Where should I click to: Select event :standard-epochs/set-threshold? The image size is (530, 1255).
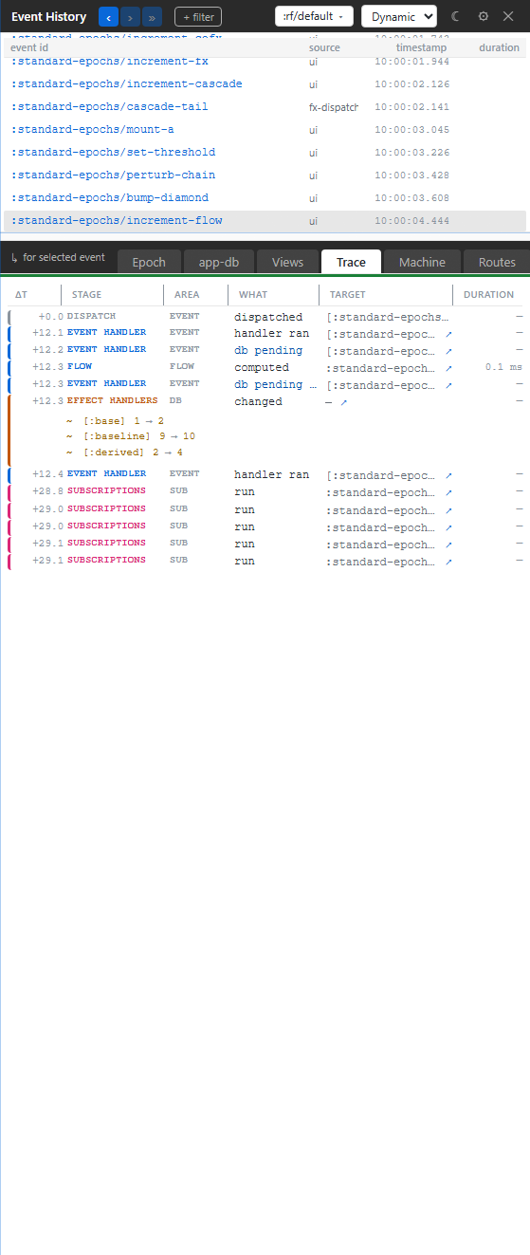point(265,152)
